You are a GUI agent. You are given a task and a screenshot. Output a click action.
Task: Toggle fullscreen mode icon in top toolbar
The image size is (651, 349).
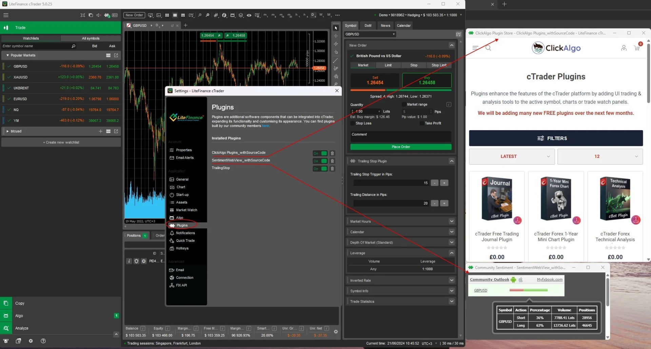tap(83, 15)
